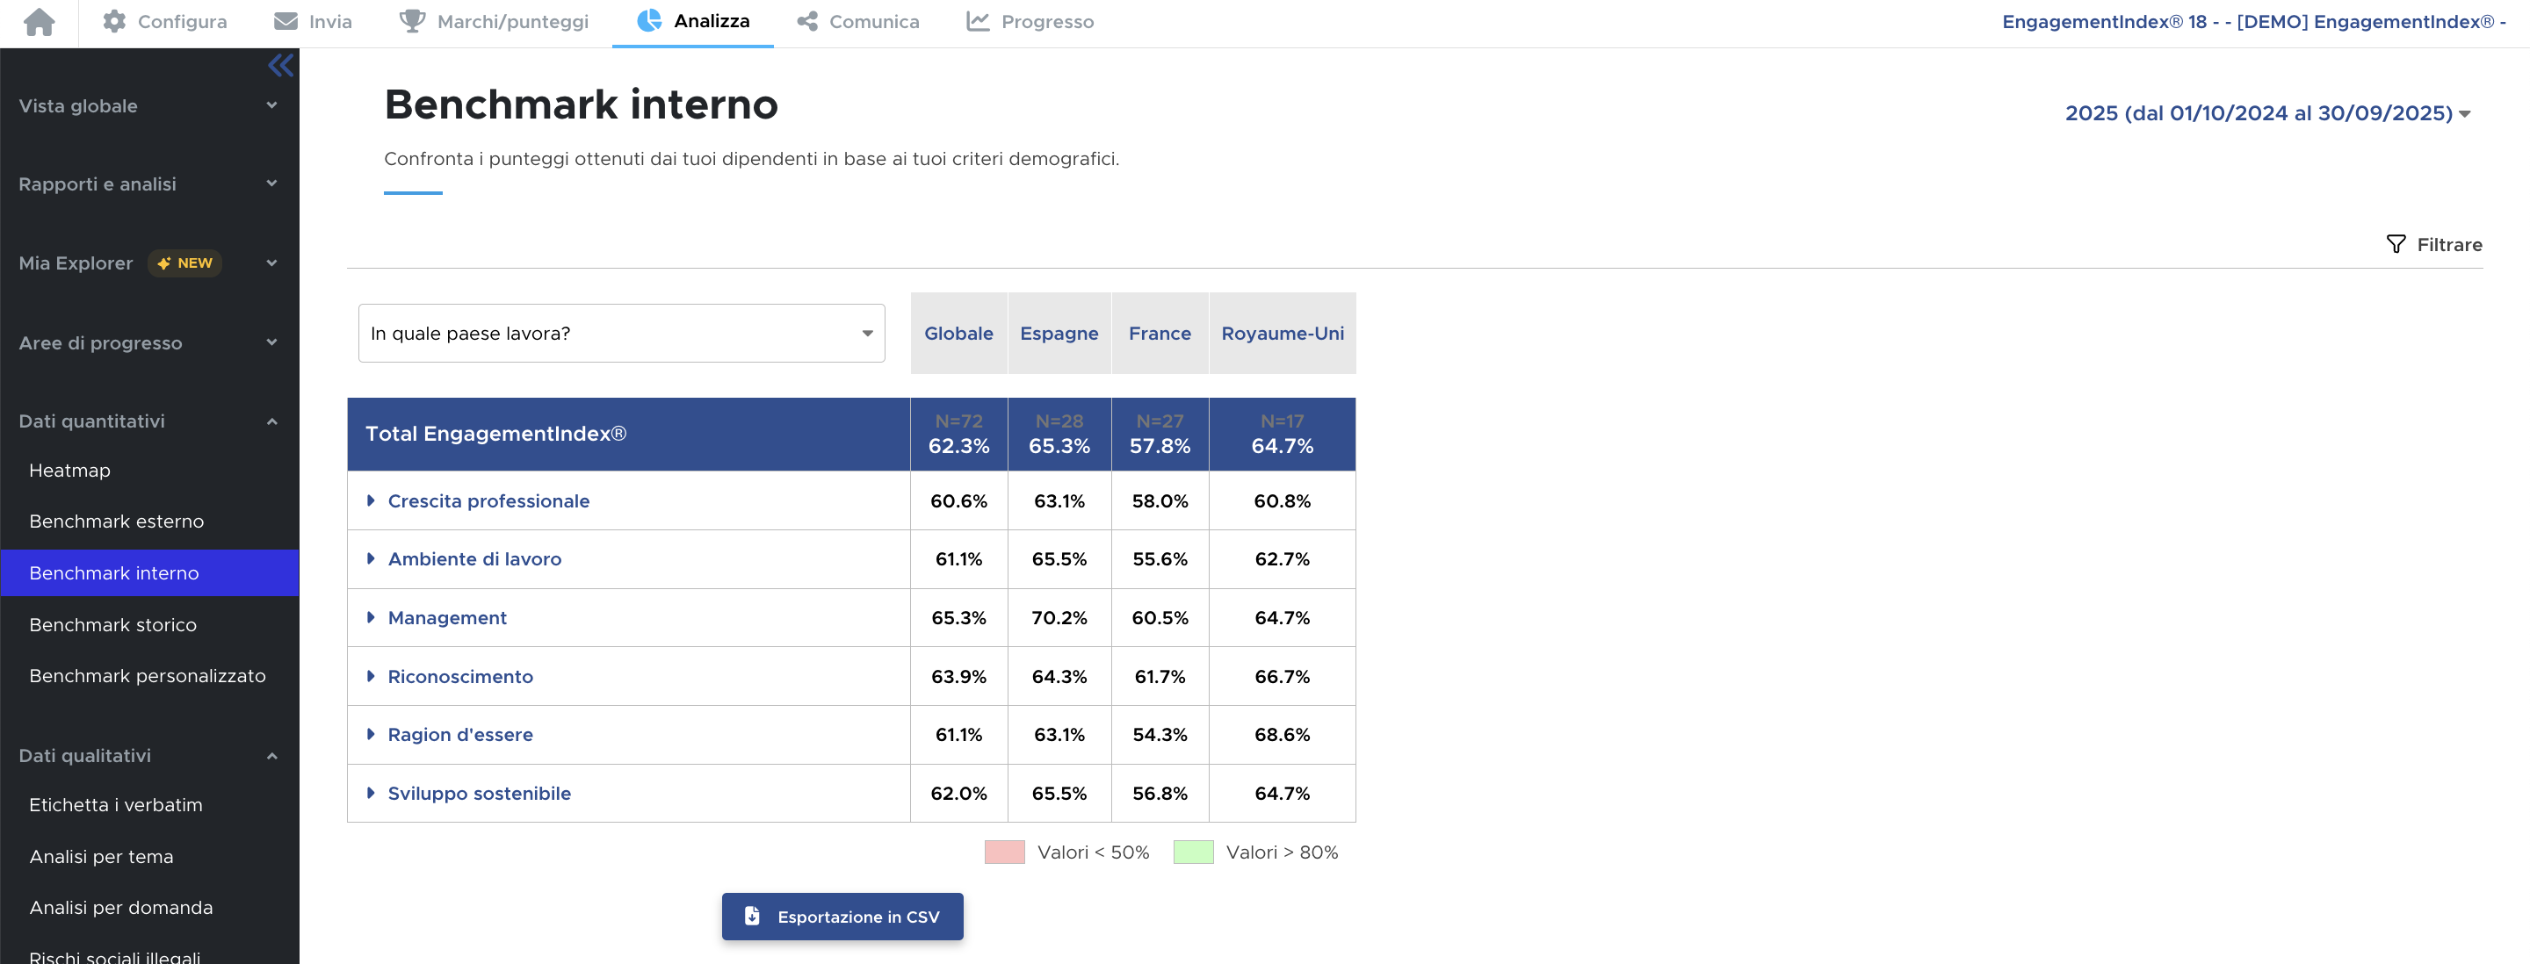Click the red 'Valori < 50%' legend swatch
Image resolution: width=2530 pixels, height=964 pixels.
pos(1004,852)
